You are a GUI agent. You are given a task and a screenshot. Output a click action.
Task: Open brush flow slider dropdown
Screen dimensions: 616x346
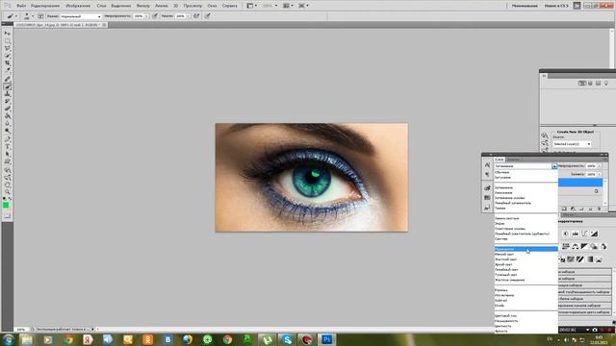(x=188, y=16)
